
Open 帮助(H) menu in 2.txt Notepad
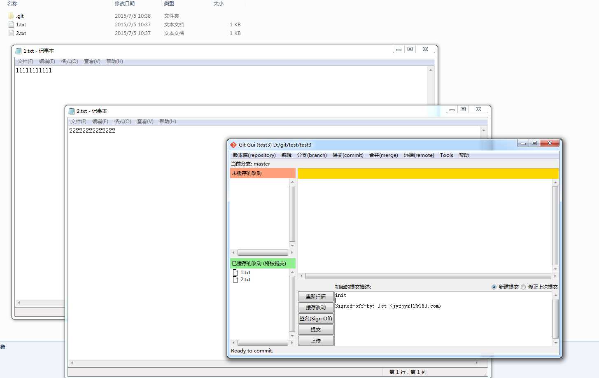click(168, 121)
